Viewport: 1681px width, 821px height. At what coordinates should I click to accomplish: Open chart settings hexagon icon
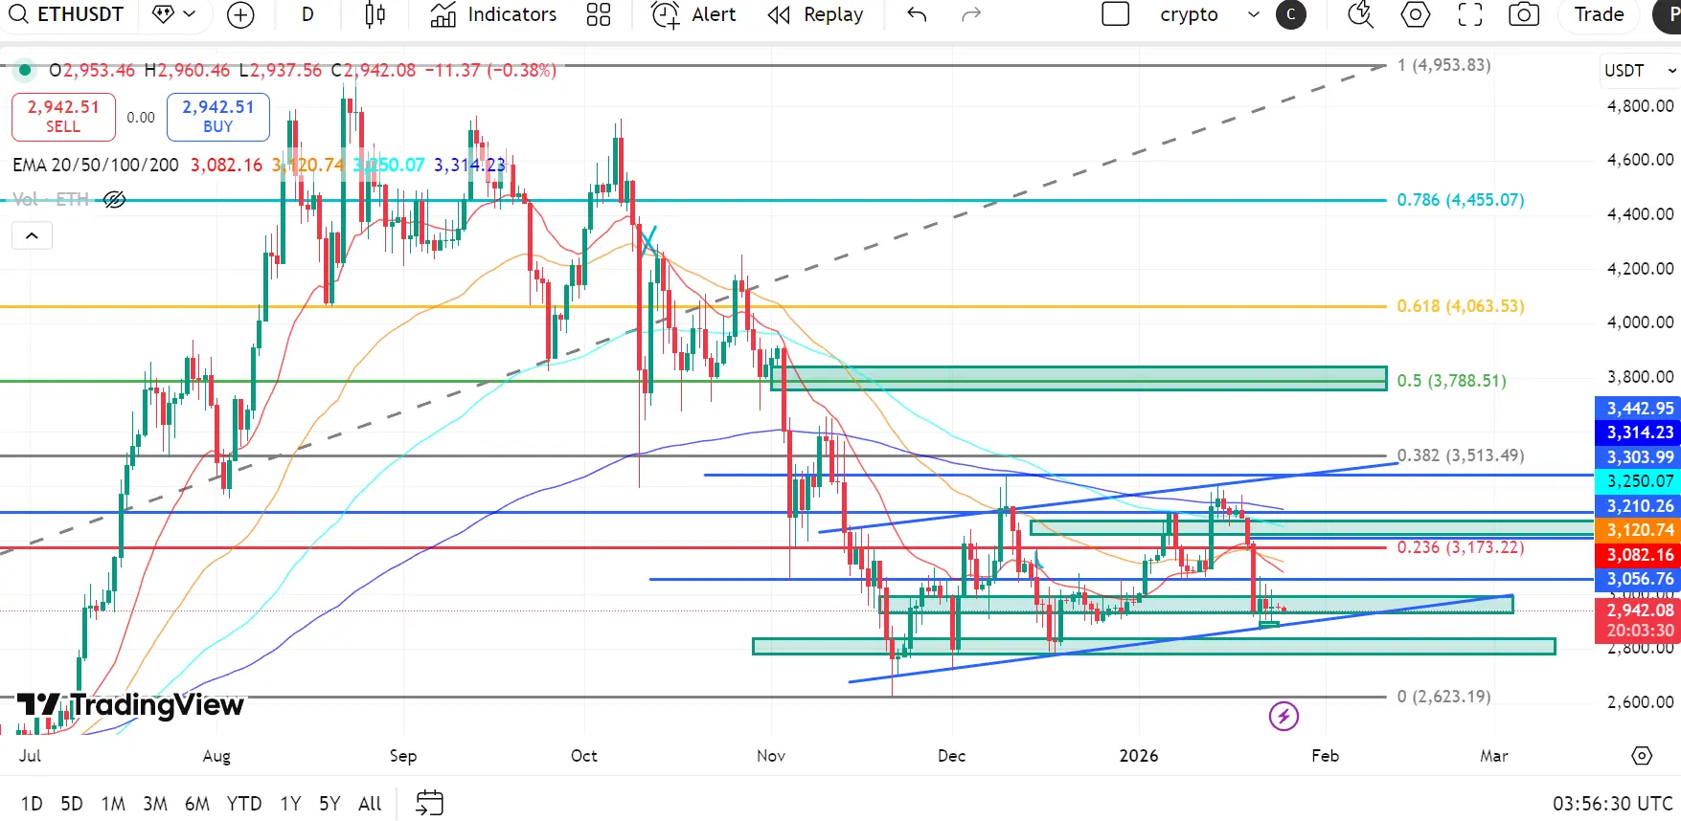1416,14
